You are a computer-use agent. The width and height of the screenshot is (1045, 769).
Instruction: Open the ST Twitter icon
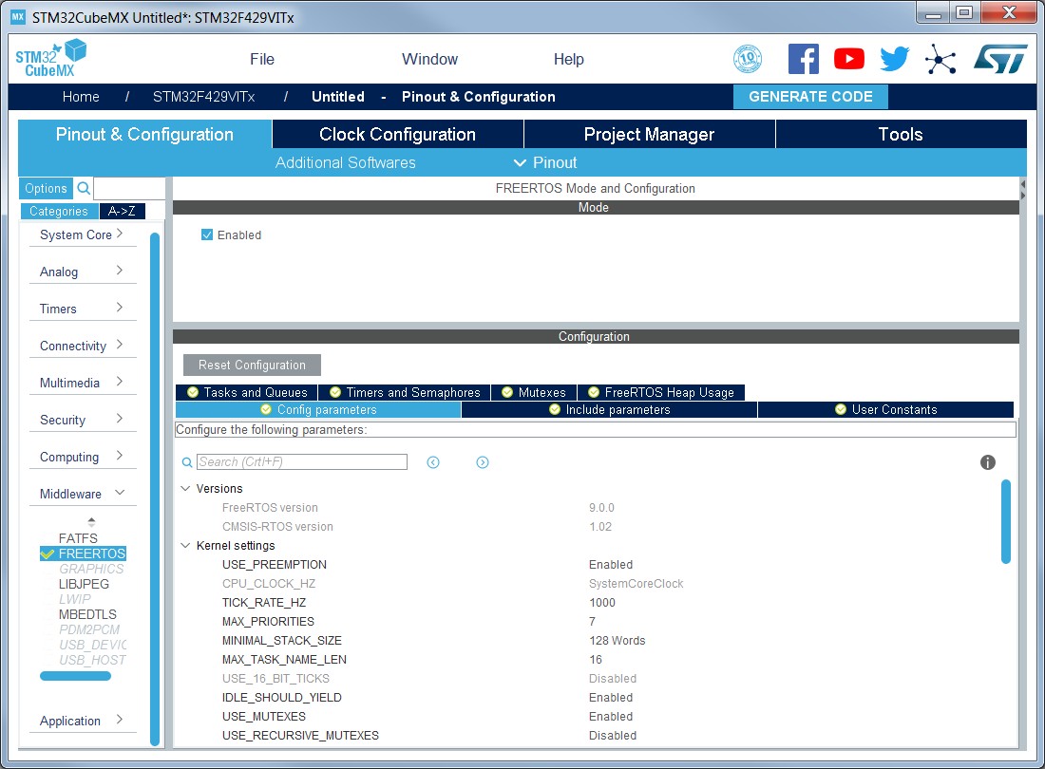click(894, 59)
